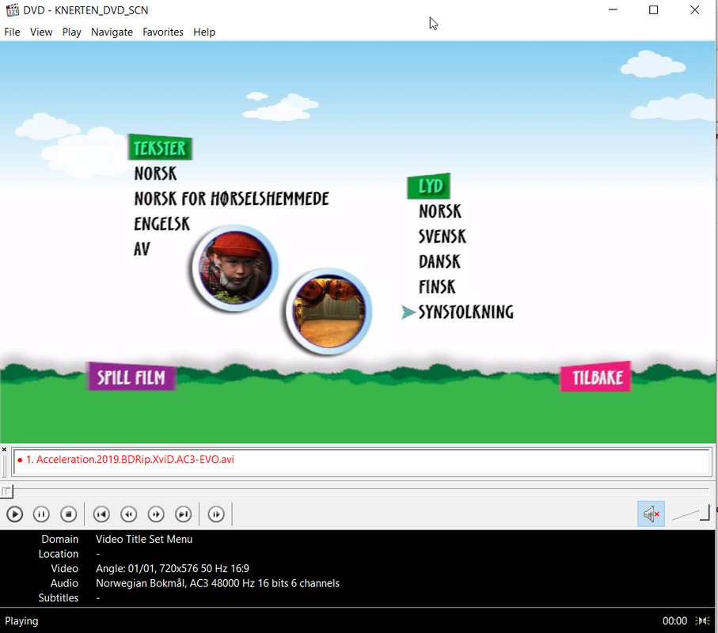
Task: Click the TILBAKE button in the DVD menu
Action: pyautogui.click(x=597, y=377)
